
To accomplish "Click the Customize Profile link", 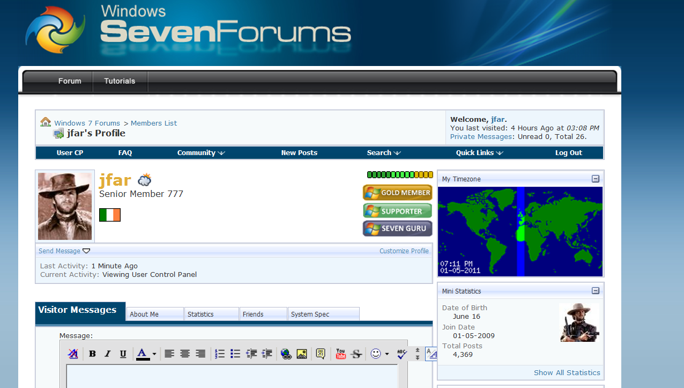I will 404,251.
